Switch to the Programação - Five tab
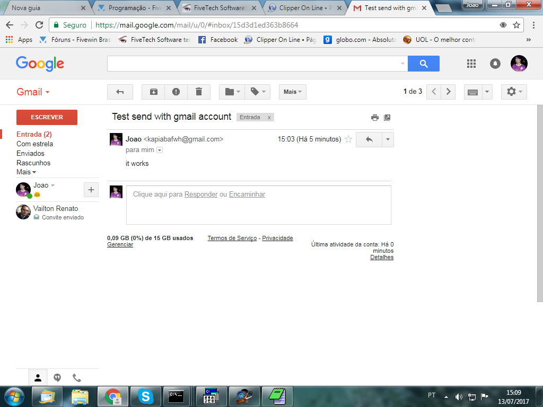 pyautogui.click(x=133, y=7)
